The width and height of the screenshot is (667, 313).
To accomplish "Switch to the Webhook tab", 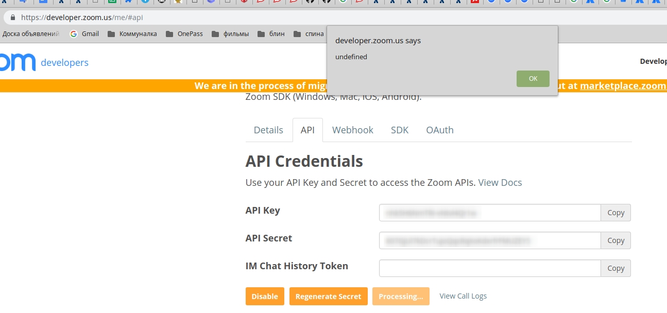I will (x=353, y=130).
